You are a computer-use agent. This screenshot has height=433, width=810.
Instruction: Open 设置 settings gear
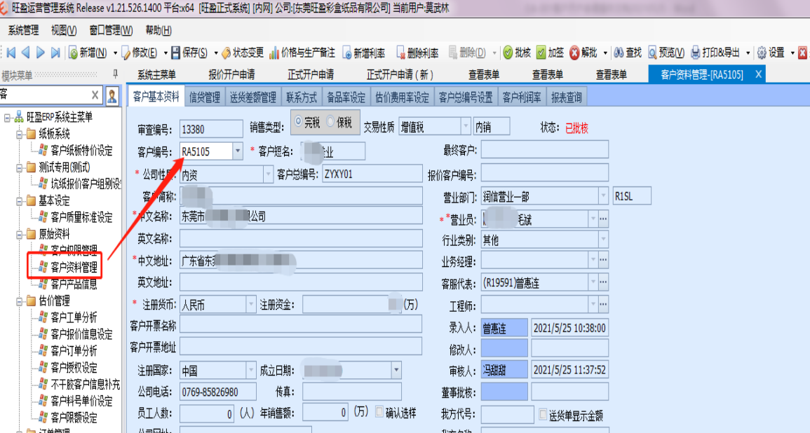(x=771, y=53)
